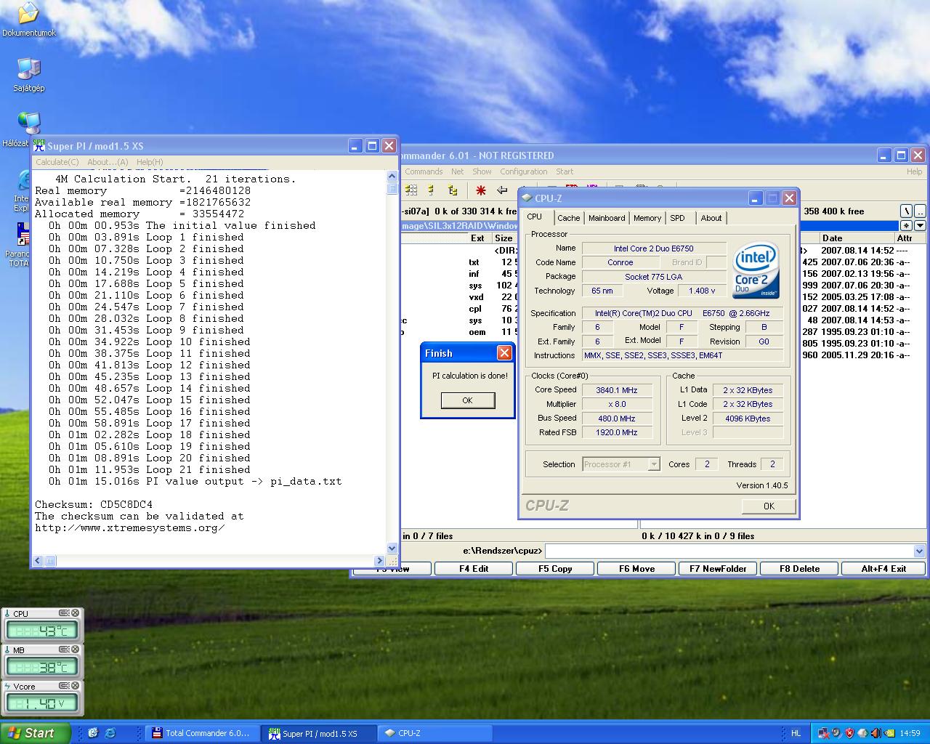Image resolution: width=930 pixels, height=744 pixels.
Task: Open Show menu in Total Commander
Action: tap(482, 171)
